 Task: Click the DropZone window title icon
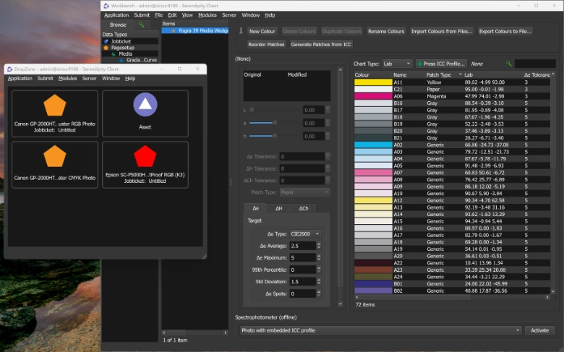point(9,69)
